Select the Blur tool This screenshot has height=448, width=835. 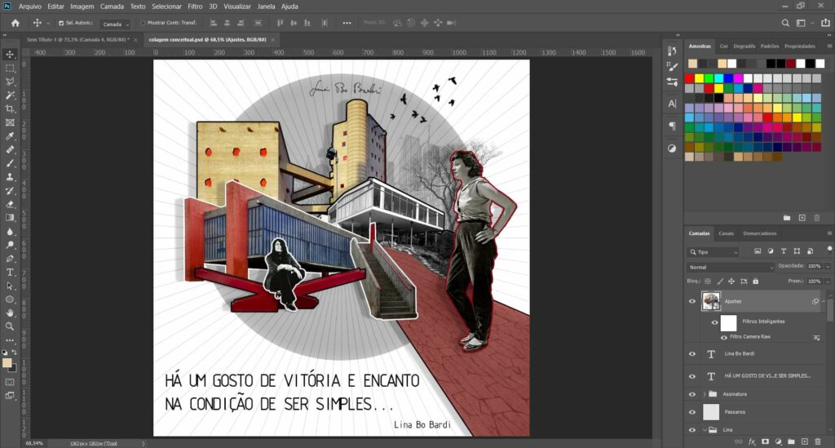pyautogui.click(x=10, y=231)
